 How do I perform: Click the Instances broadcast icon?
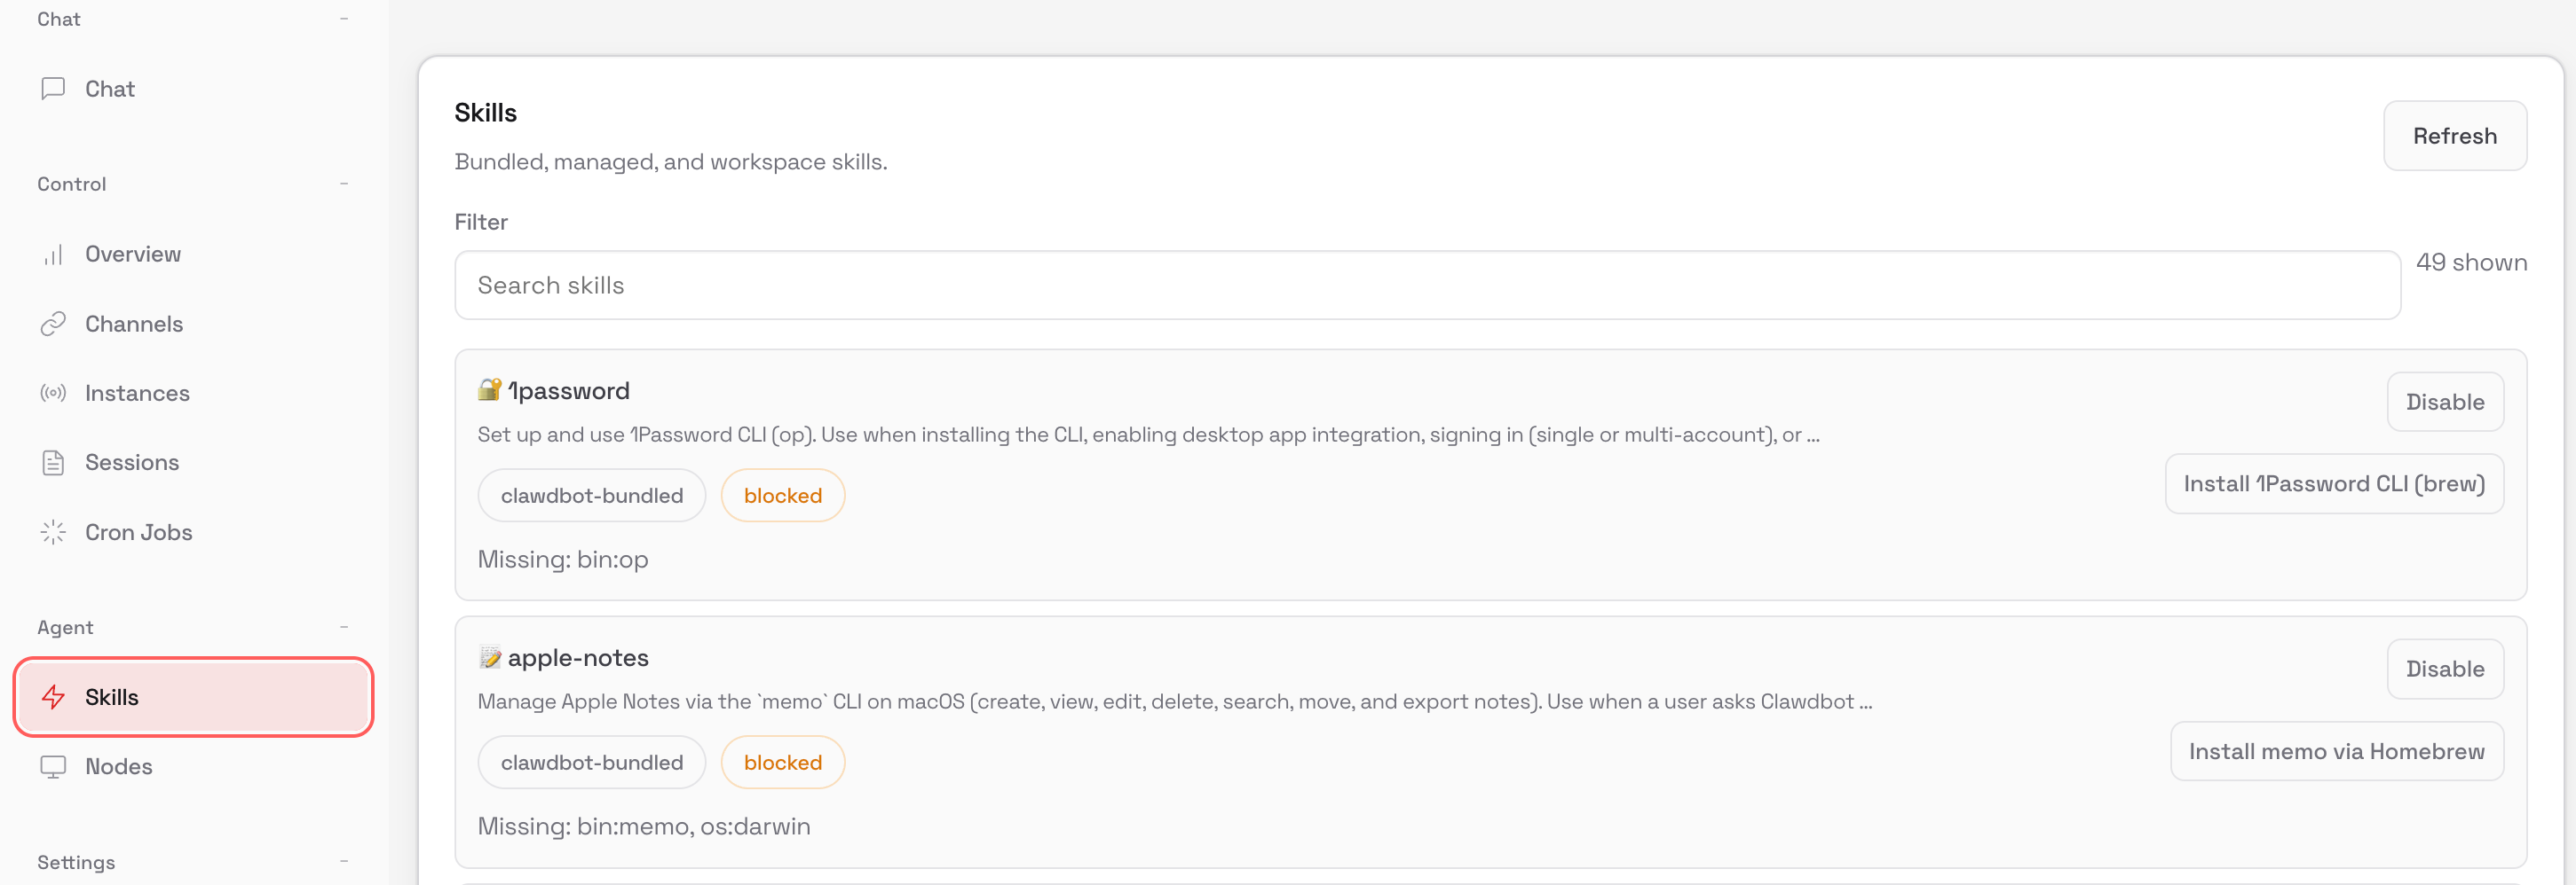click(x=53, y=394)
